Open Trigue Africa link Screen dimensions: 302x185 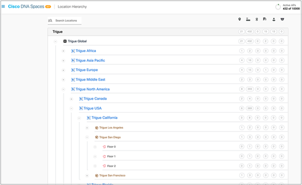point(86,51)
